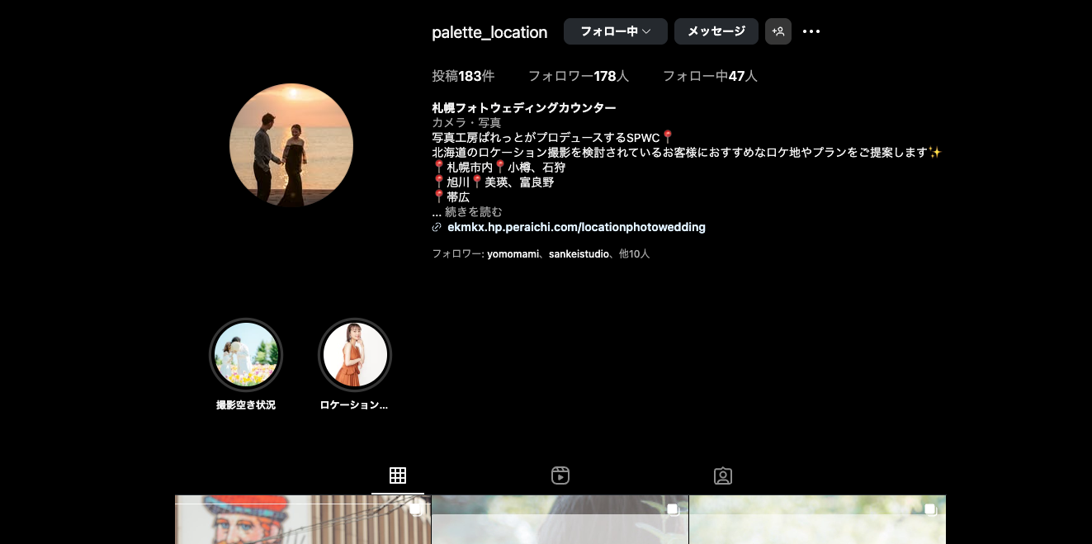Screen dimensions: 1092x544
Task: Open the three-dot options menu
Action: click(x=811, y=31)
